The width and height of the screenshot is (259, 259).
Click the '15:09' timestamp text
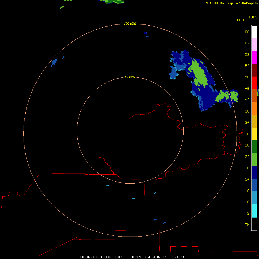(178, 257)
